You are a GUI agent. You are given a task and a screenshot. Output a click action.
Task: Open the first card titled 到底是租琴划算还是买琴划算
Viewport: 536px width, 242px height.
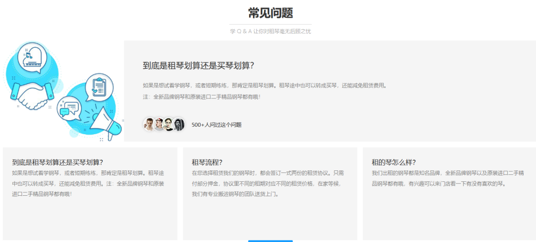coord(58,162)
